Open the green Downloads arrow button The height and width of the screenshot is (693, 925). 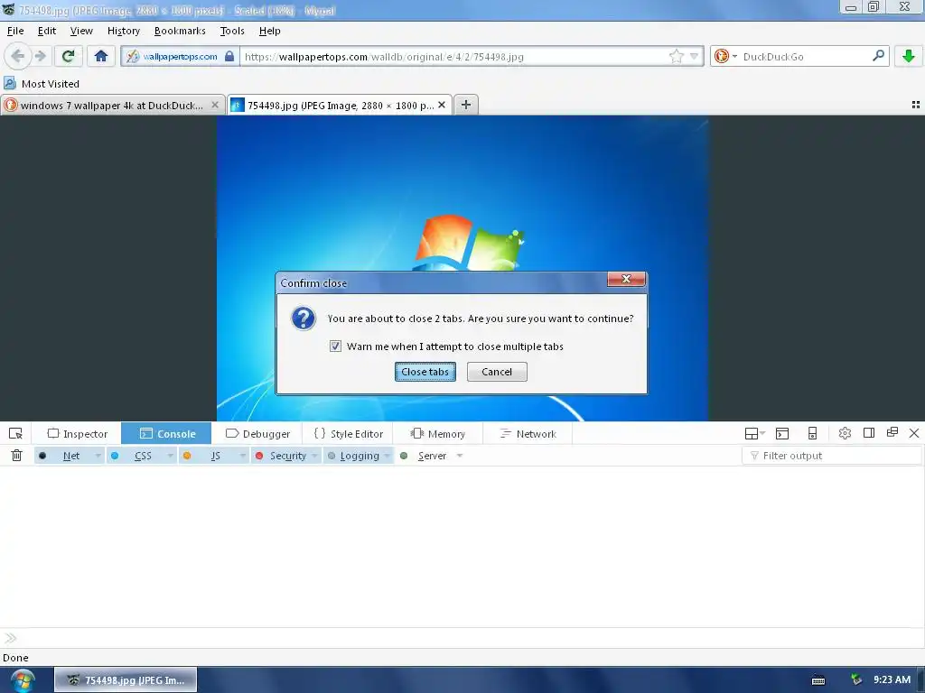pos(909,56)
